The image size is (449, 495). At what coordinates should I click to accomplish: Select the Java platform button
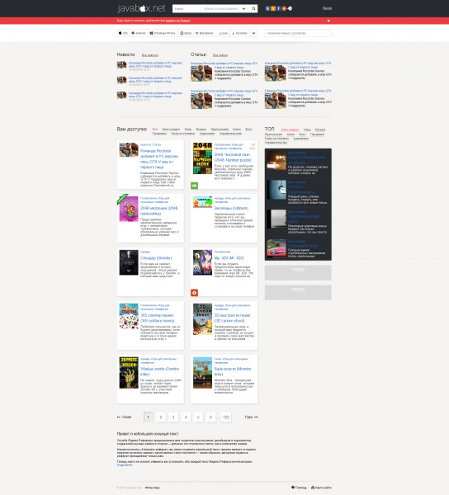pyautogui.click(x=223, y=33)
